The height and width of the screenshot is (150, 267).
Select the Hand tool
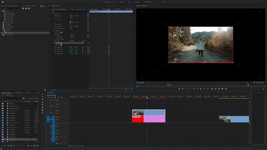(x=43, y=110)
